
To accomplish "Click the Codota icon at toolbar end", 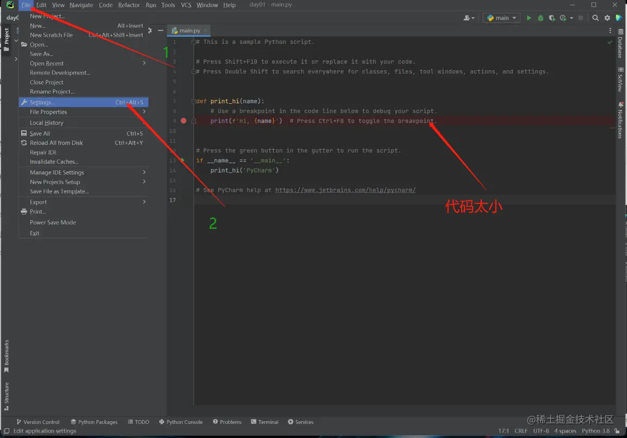I will tap(619, 18).
